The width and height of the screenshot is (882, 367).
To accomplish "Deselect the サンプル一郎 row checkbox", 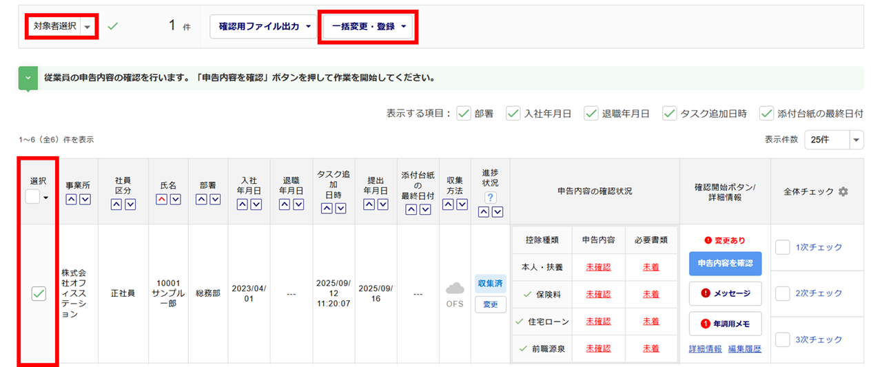I will (39, 294).
